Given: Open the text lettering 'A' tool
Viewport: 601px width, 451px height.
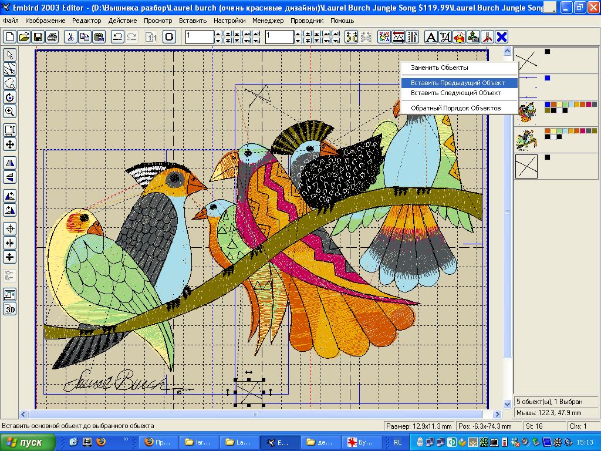Looking at the screenshot, I should [431, 37].
